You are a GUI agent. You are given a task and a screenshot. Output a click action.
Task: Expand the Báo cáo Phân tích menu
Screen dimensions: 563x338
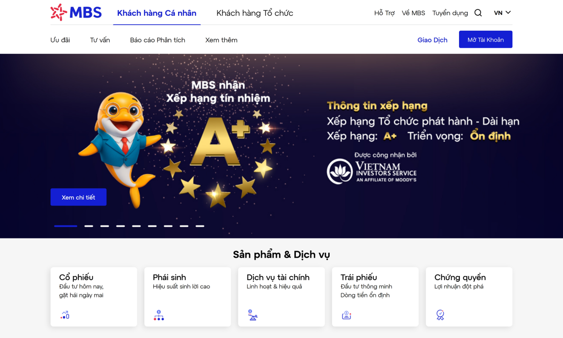[x=158, y=40]
